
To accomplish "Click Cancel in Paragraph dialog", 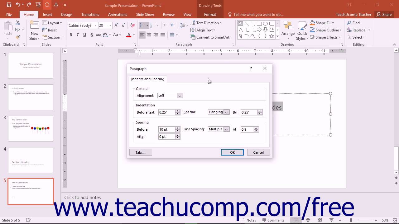I will tap(258, 152).
